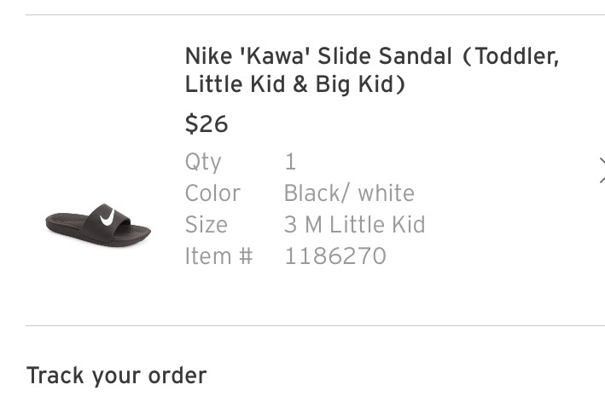Image resolution: width=605 pixels, height=419 pixels.
Task: Click the word 'Nike' in product title
Action: pyautogui.click(x=209, y=57)
